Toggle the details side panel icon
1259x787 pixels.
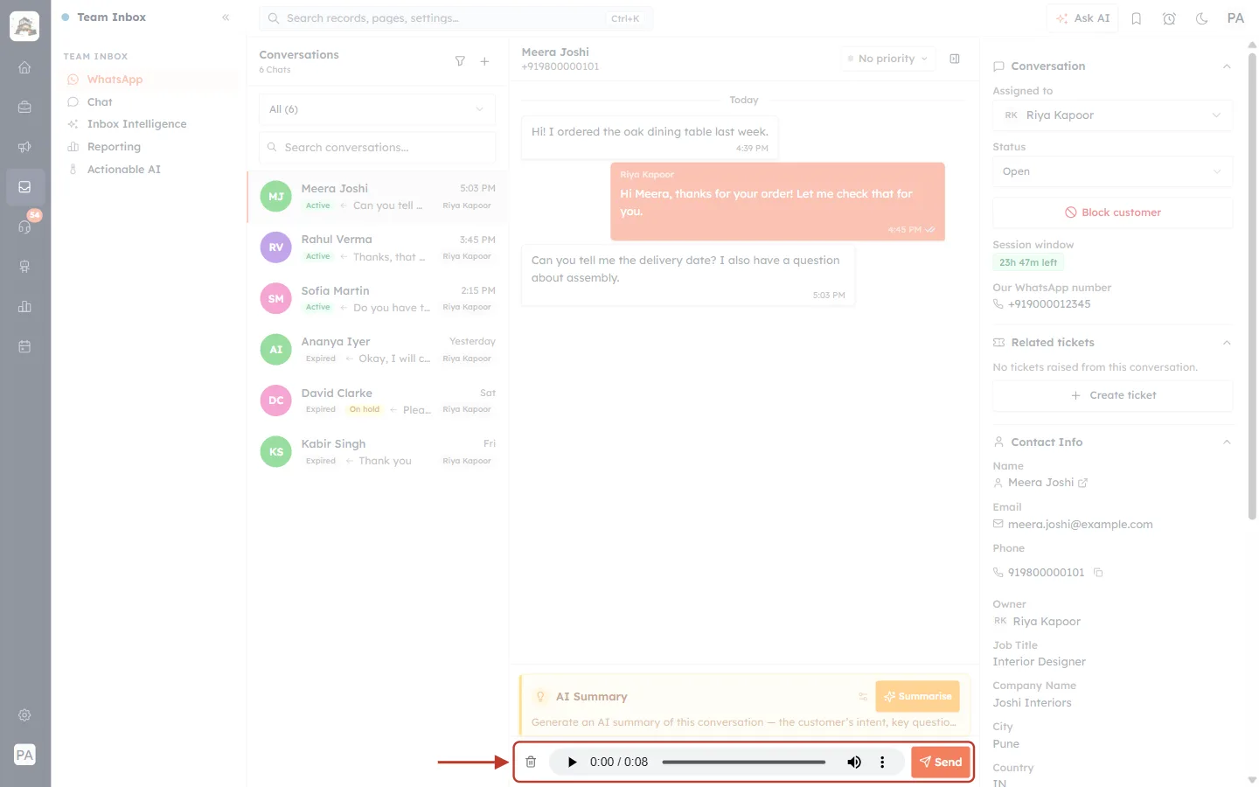click(x=955, y=59)
